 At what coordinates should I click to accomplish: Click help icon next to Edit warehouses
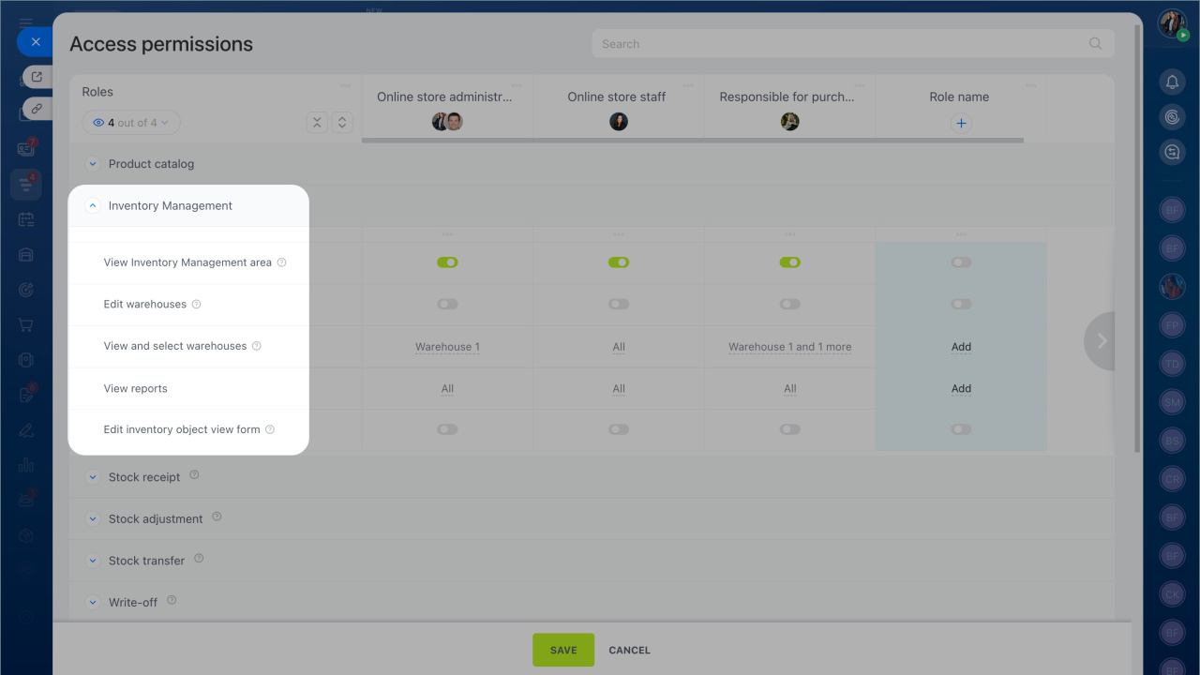pyautogui.click(x=196, y=305)
